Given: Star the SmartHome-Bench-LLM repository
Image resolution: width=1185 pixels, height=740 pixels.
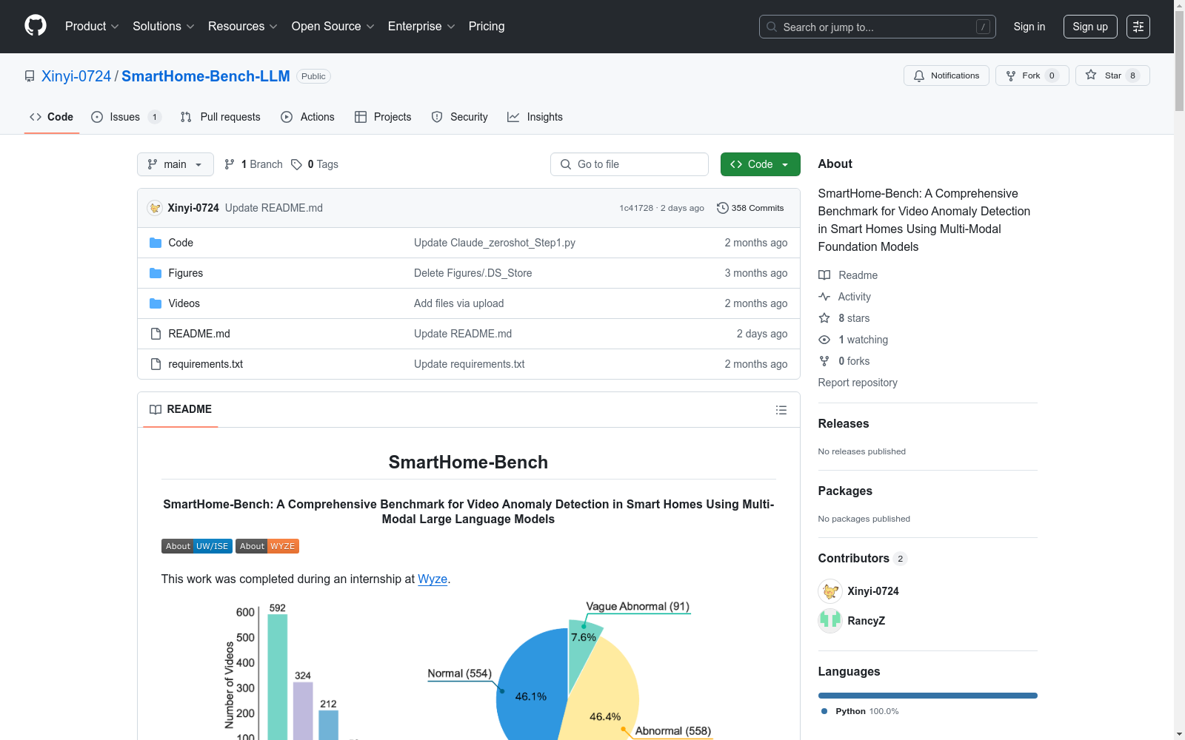Looking at the screenshot, I should pos(1112,75).
